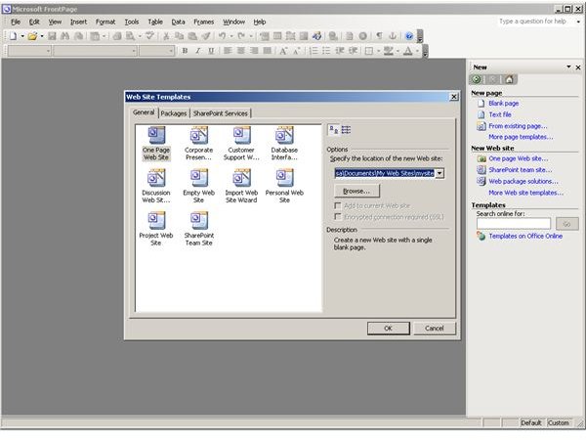Select the Personal Web Site template
The image size is (586, 440).
(x=284, y=187)
